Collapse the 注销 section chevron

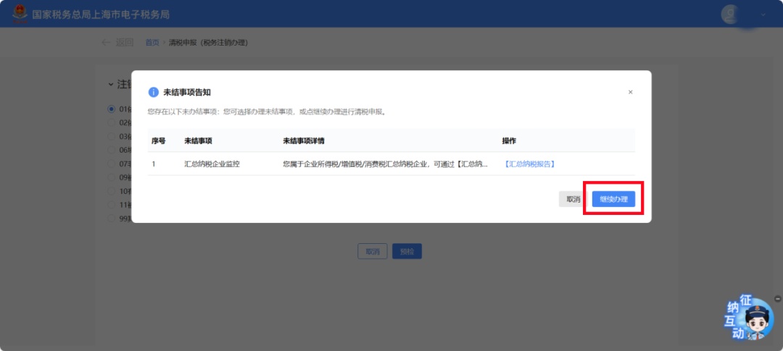111,85
